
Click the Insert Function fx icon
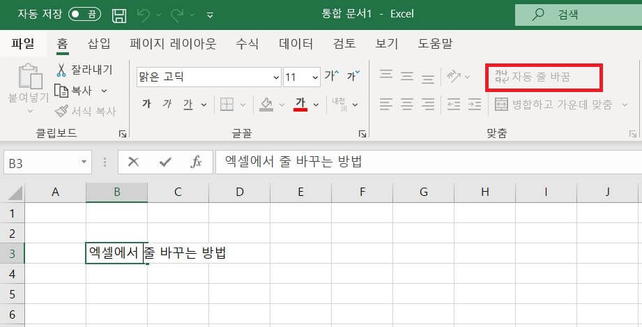point(196,162)
